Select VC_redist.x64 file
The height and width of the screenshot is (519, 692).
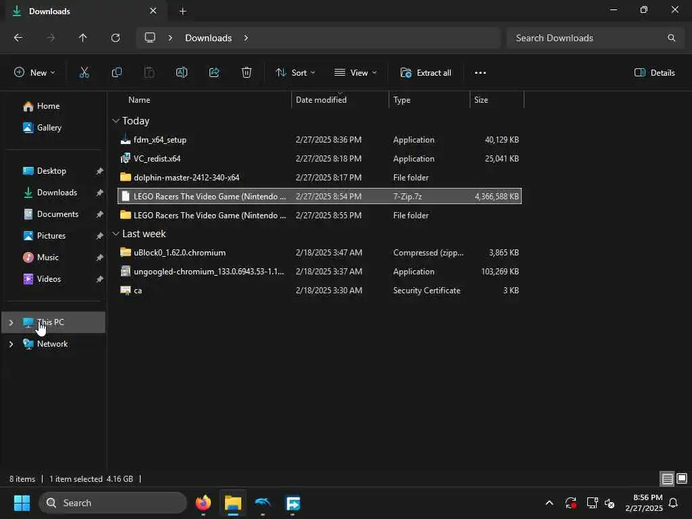(320, 158)
